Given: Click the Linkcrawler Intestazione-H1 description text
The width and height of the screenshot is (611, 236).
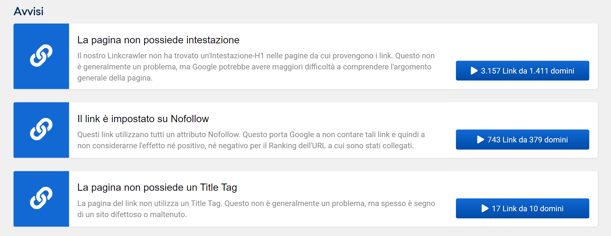Looking at the screenshot, I should coord(256,67).
